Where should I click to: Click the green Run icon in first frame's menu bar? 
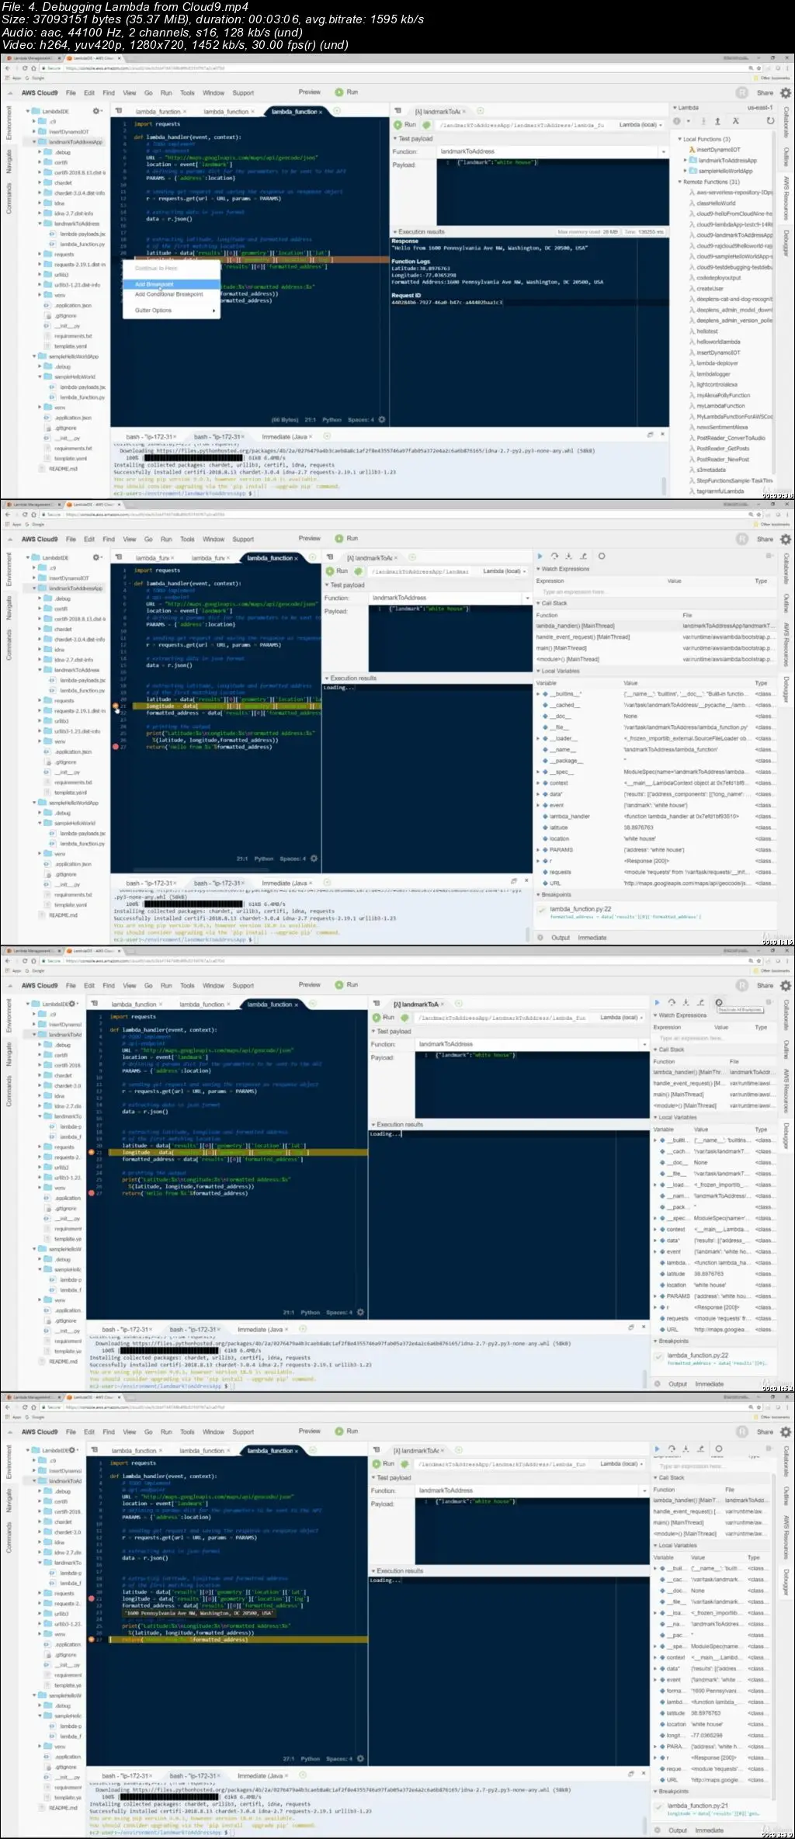click(339, 92)
